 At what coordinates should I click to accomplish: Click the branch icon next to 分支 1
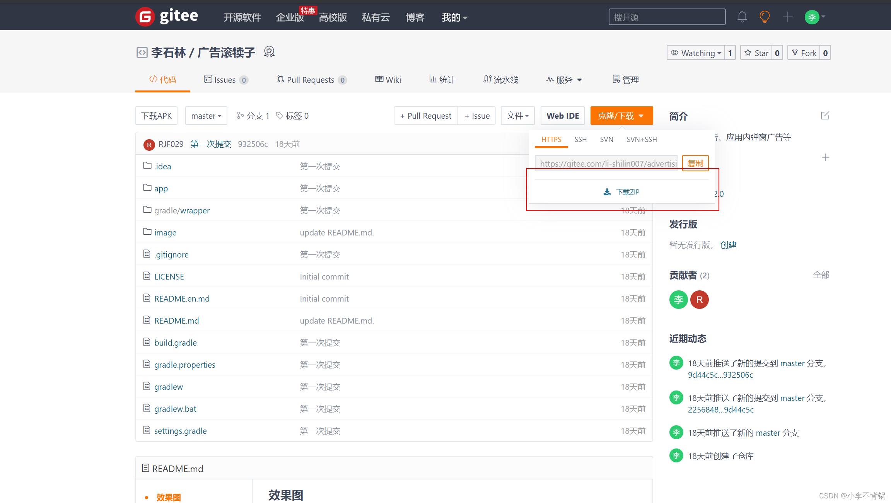pyautogui.click(x=240, y=116)
